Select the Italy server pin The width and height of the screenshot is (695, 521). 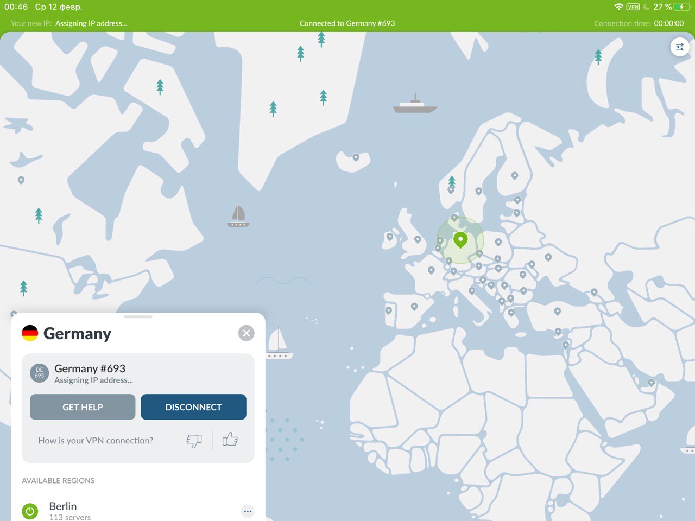coord(472,291)
